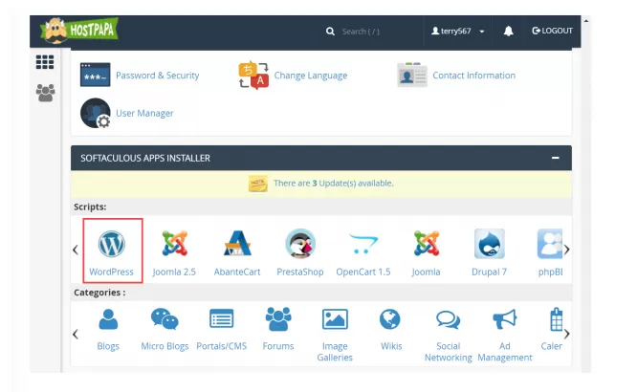Click the sticky note icon
637x392 pixels.
tap(258, 184)
